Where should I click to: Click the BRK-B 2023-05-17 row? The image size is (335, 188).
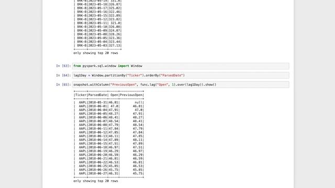click(x=98, y=8)
